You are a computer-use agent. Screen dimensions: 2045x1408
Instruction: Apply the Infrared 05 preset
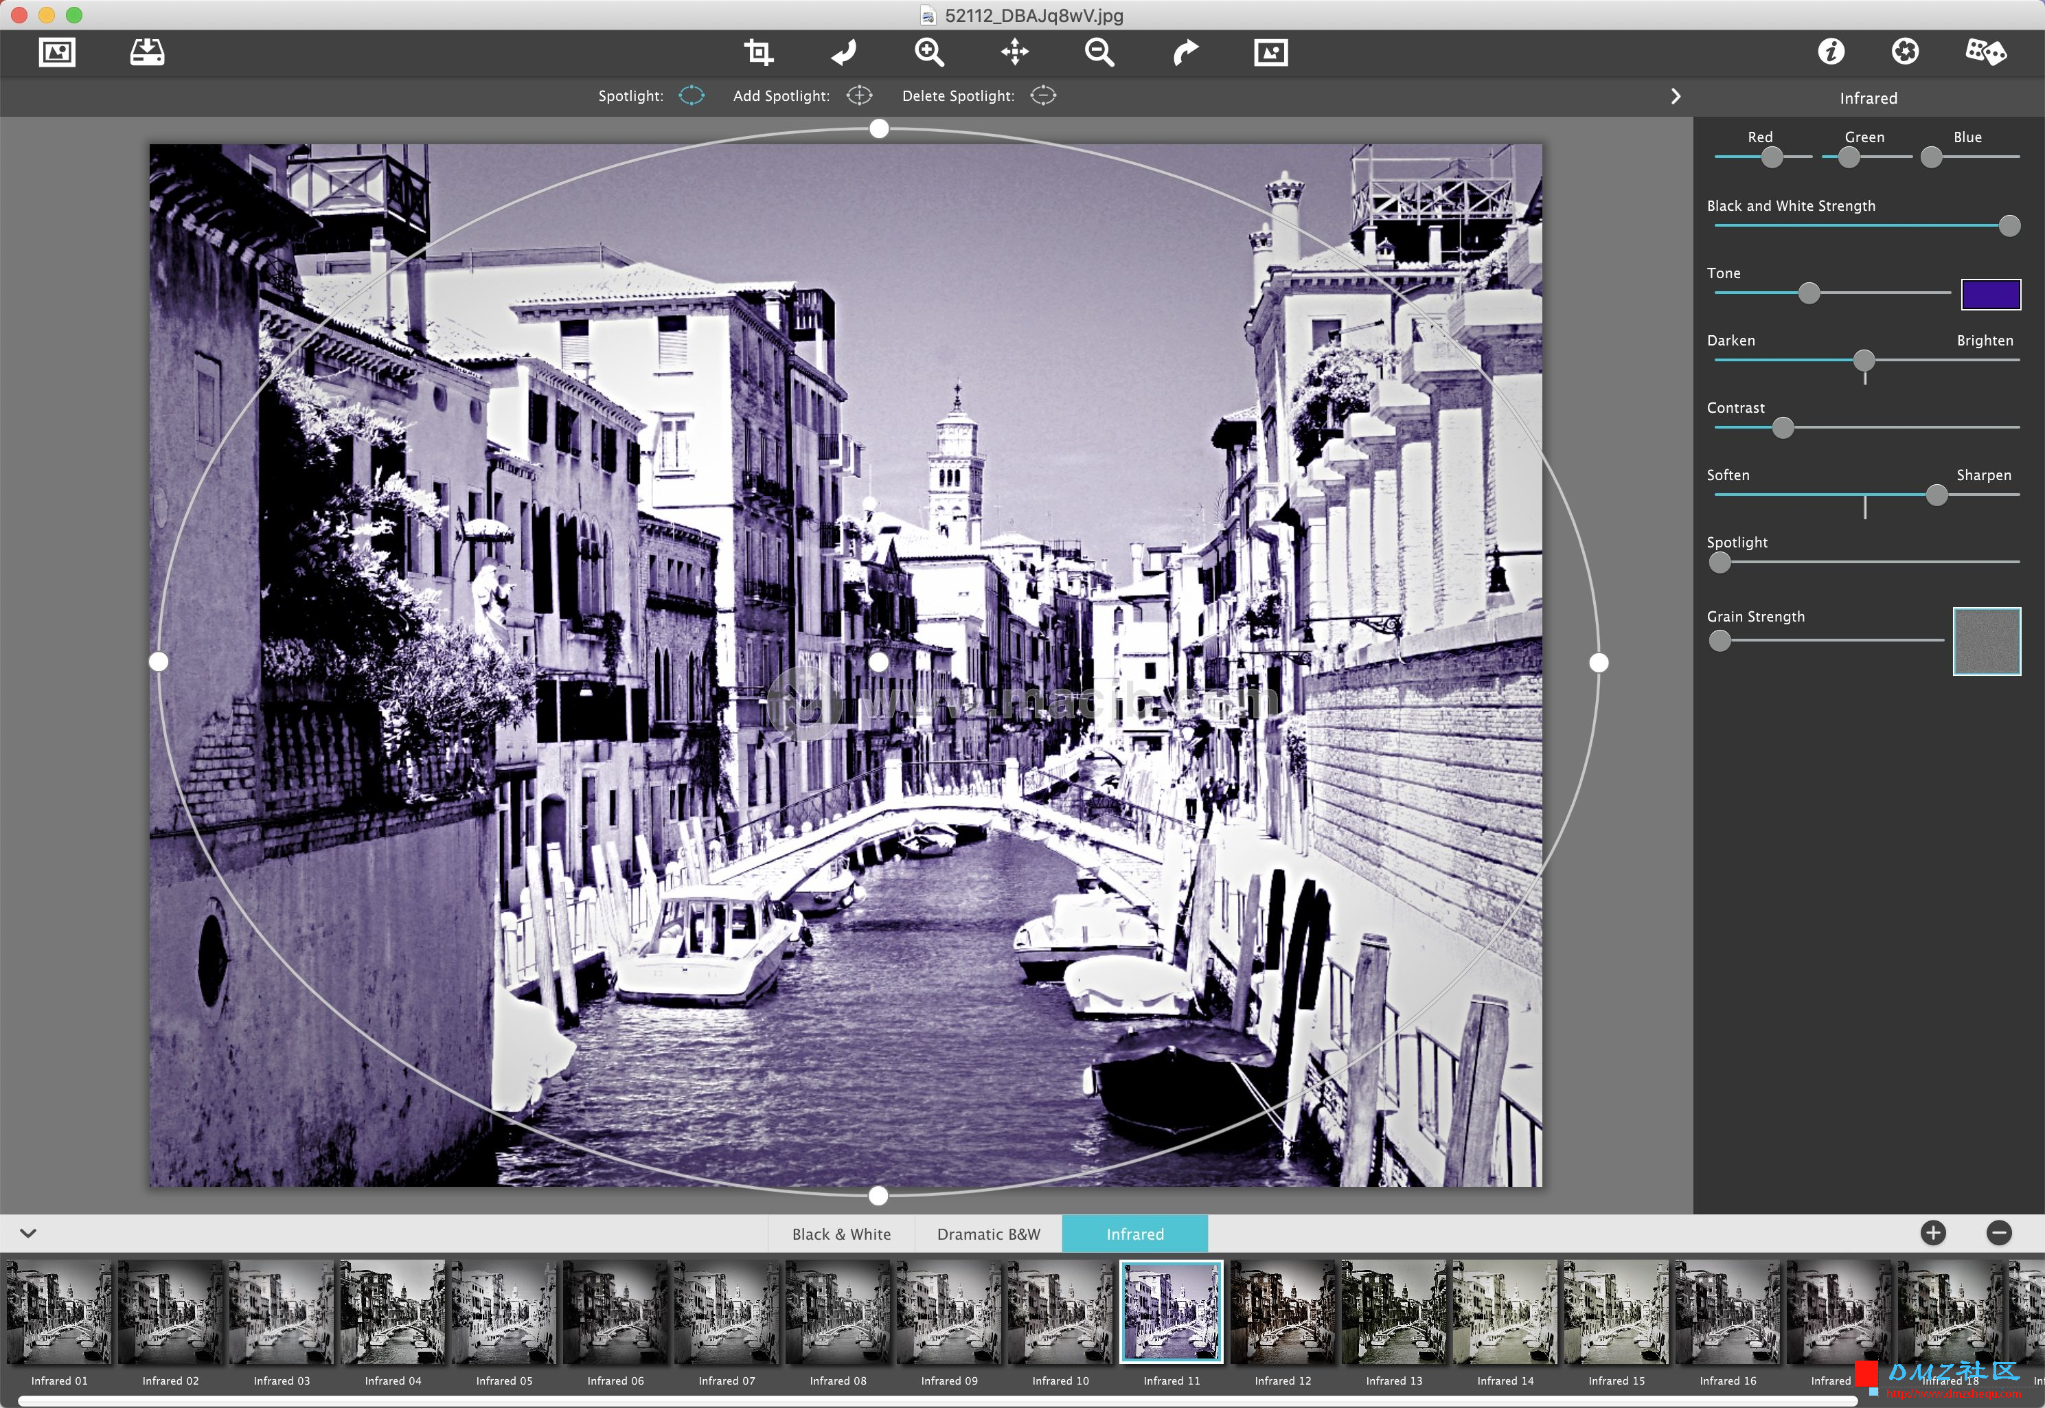tap(503, 1312)
